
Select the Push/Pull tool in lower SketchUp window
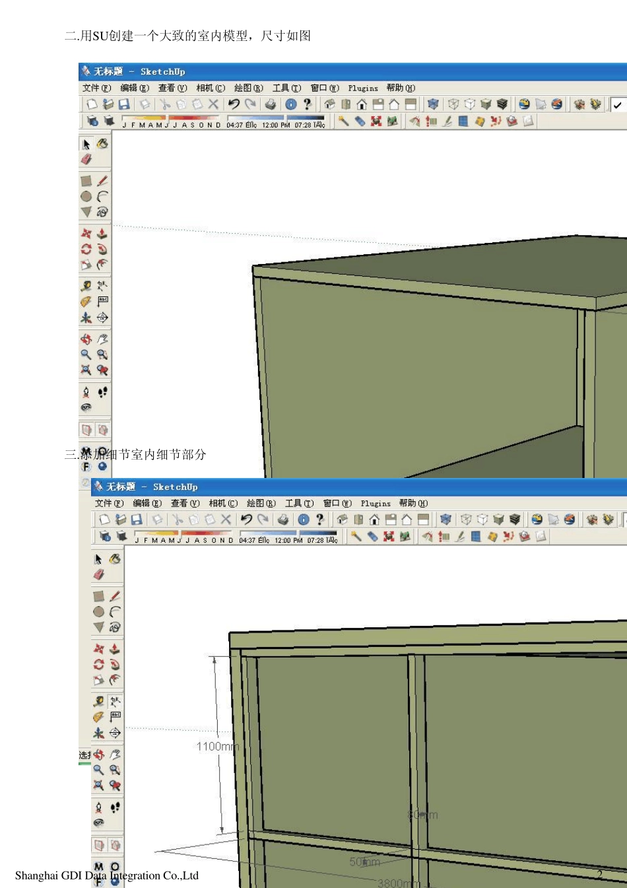[115, 649]
